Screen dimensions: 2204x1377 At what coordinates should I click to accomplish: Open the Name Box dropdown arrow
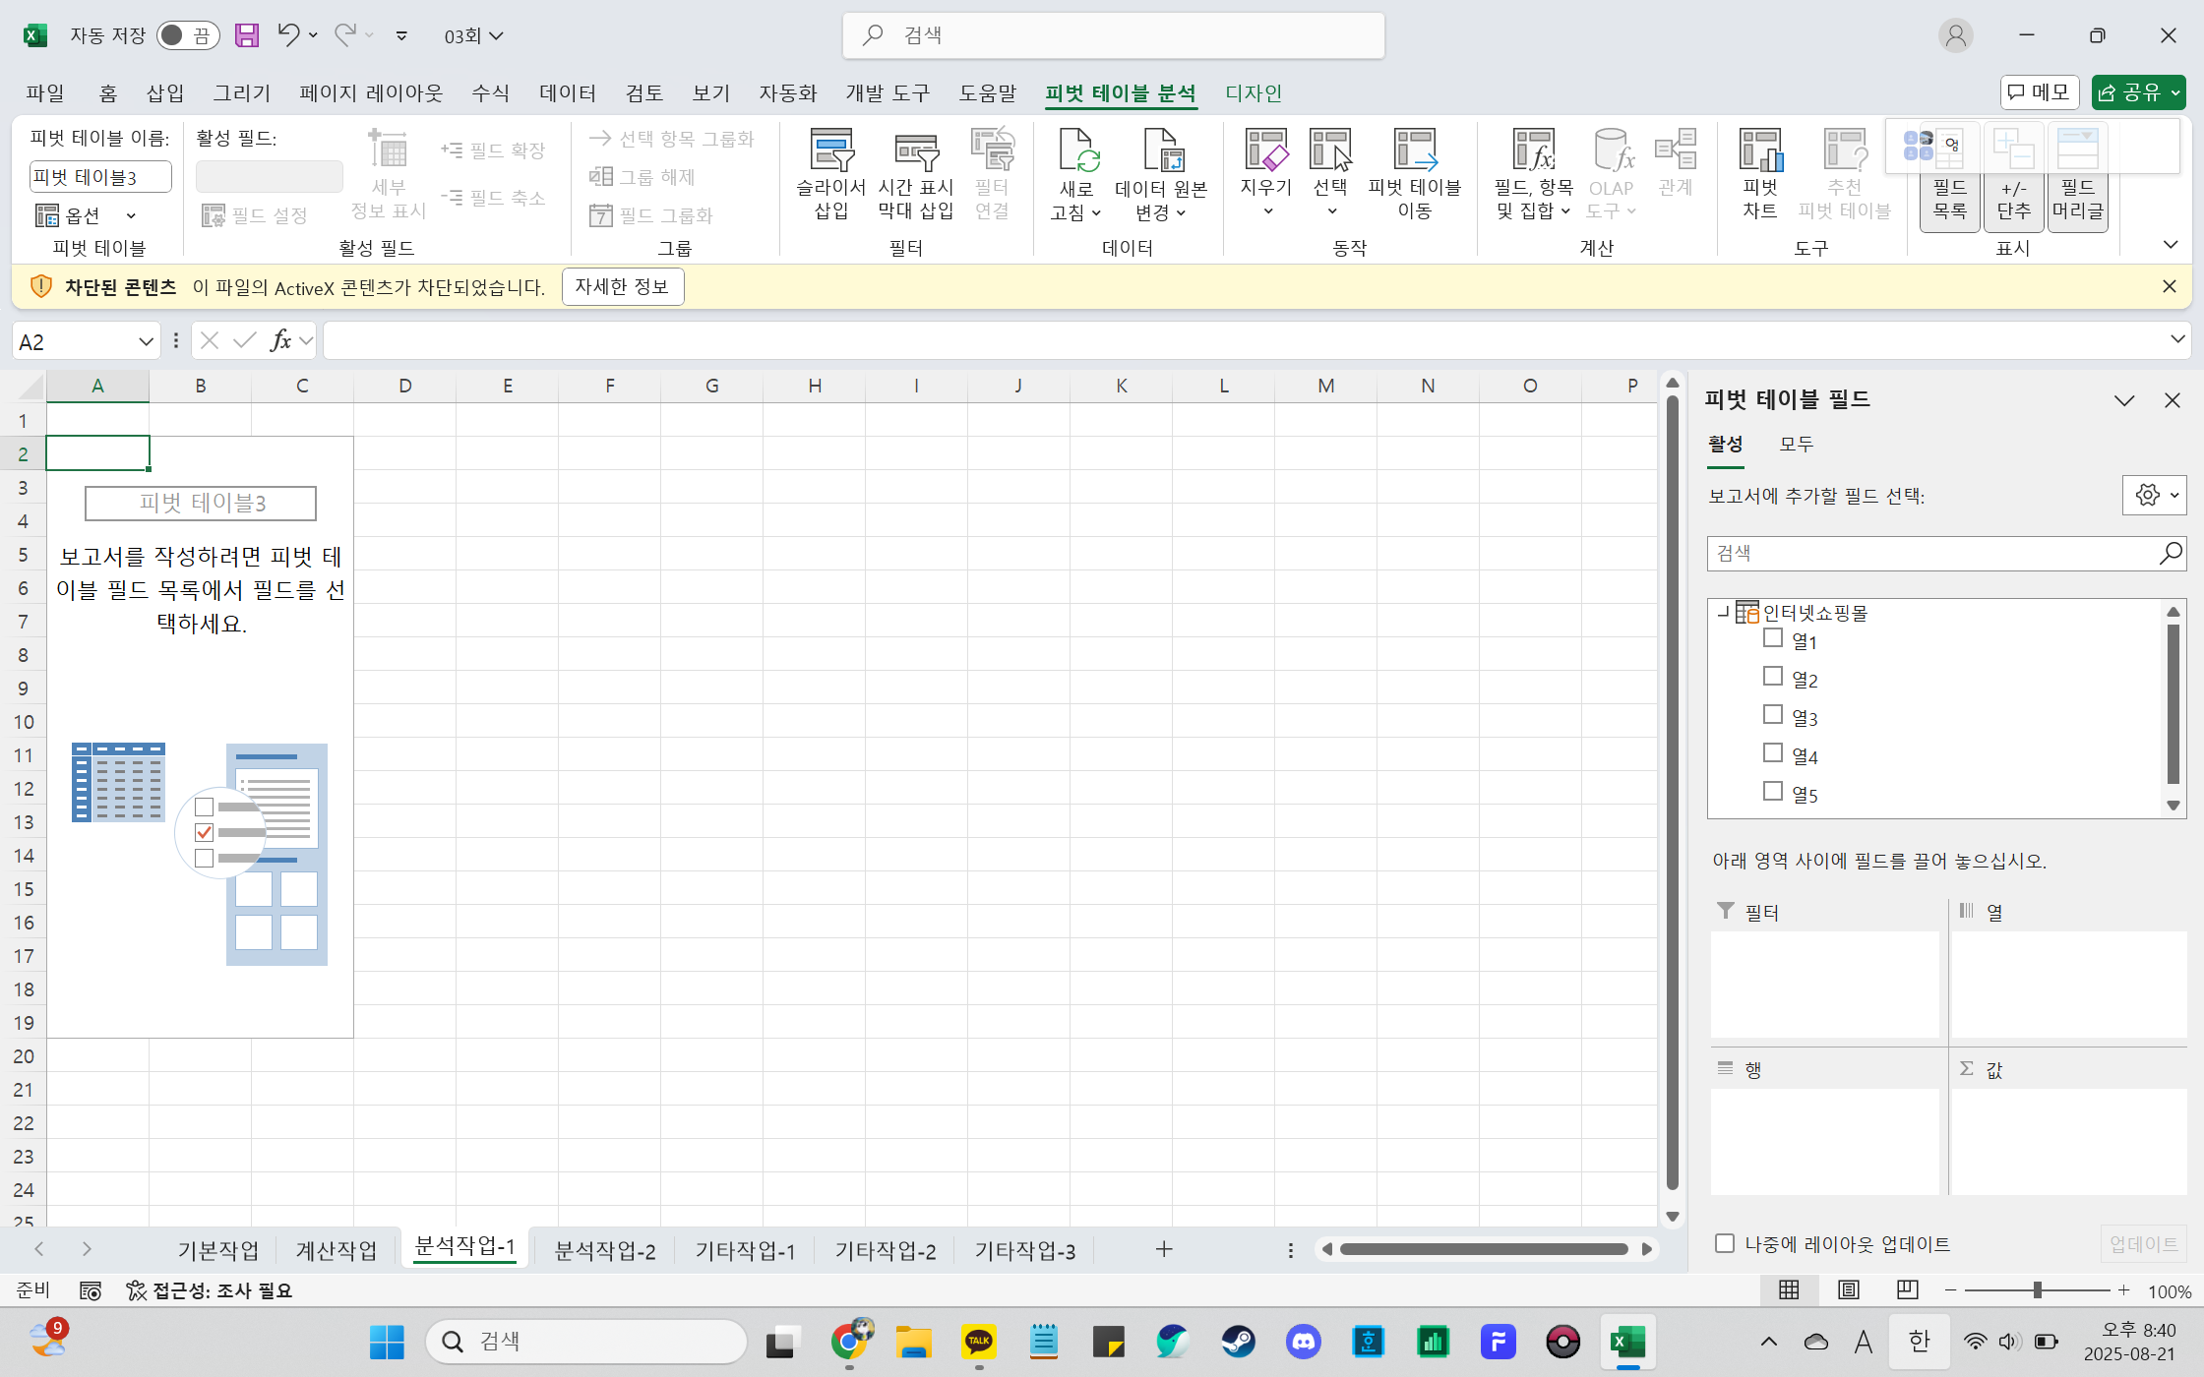[x=146, y=341]
